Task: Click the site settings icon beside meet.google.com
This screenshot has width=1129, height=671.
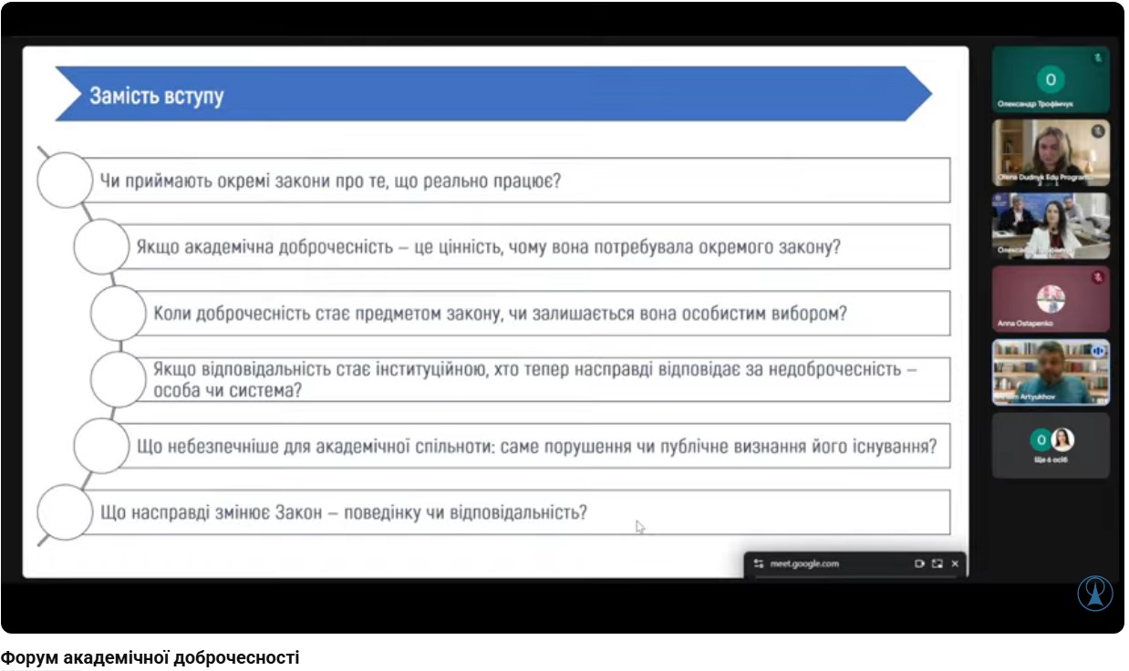Action: point(759,564)
